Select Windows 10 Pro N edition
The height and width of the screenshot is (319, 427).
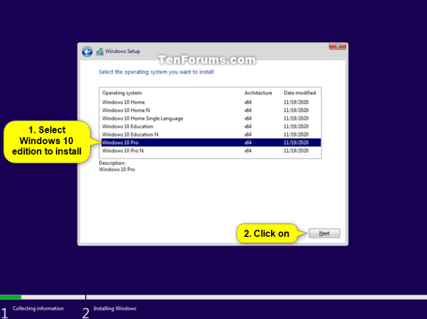click(x=123, y=151)
